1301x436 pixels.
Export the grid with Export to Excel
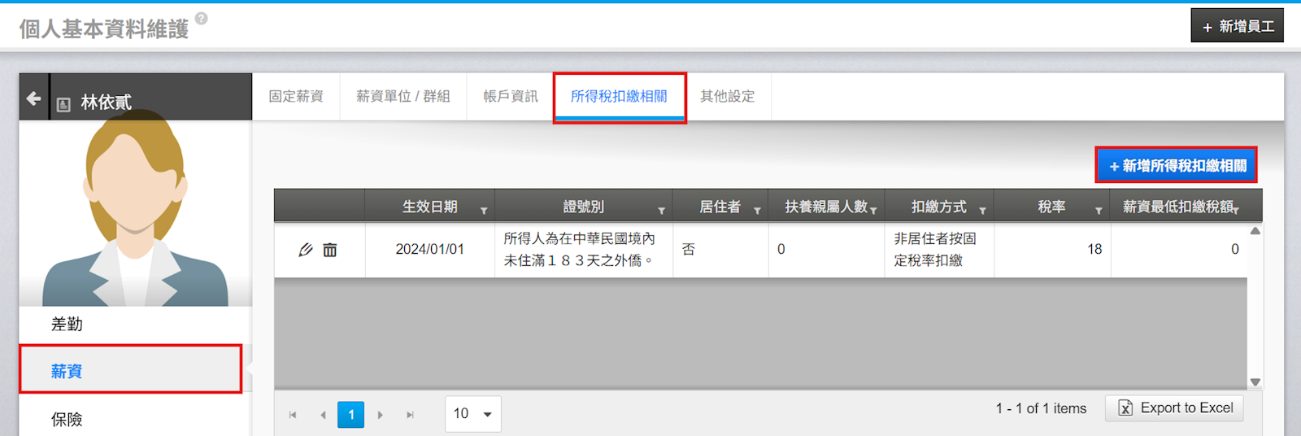click(1174, 408)
